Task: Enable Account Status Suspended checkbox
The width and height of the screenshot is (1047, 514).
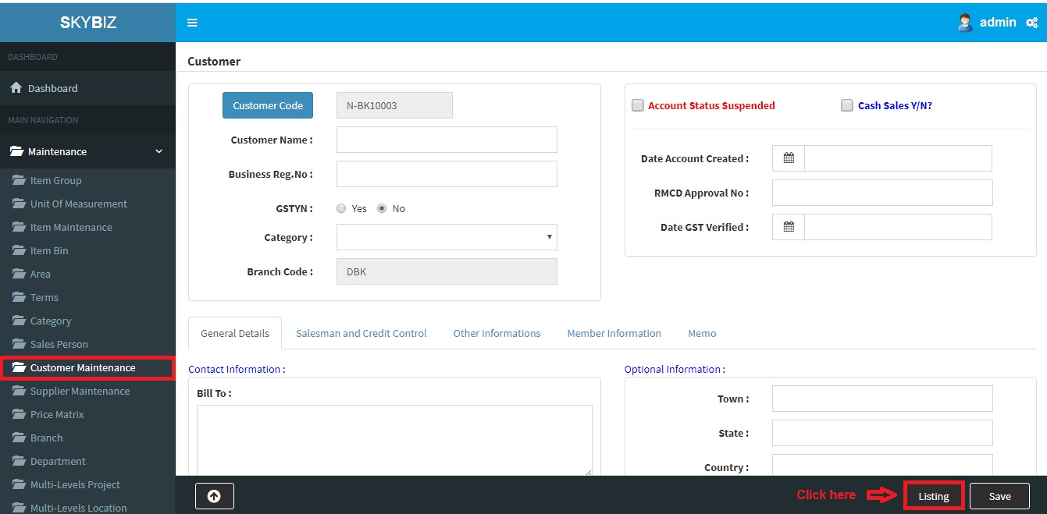Action: [638, 105]
